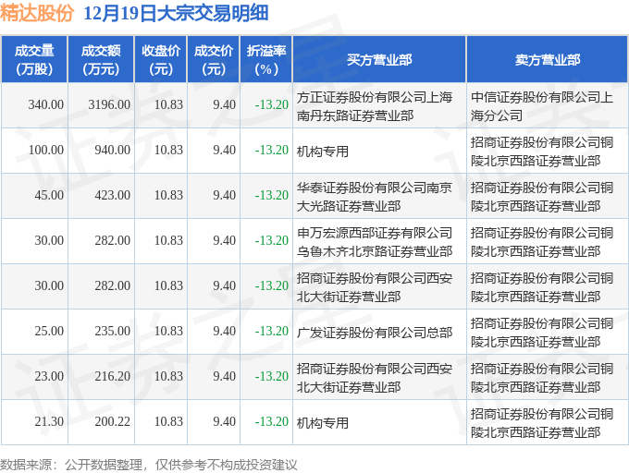Select the 折溢率(%) column header
629x473 pixels.
[x=266, y=60]
